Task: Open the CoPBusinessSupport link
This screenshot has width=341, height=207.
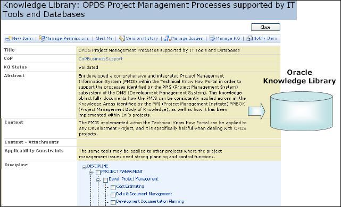Action: [x=101, y=59]
